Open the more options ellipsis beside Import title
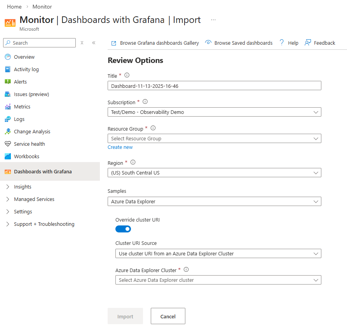Screen dimensions: 347x330 [213, 20]
